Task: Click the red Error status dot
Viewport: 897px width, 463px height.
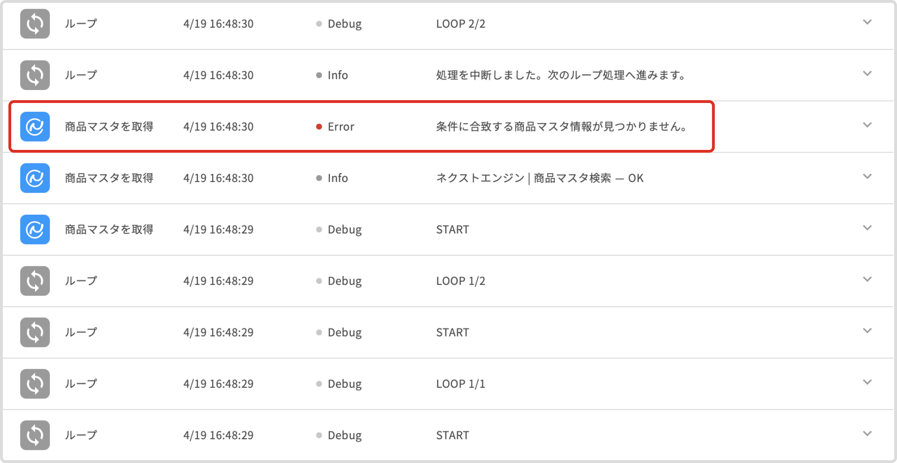Action: tap(319, 127)
